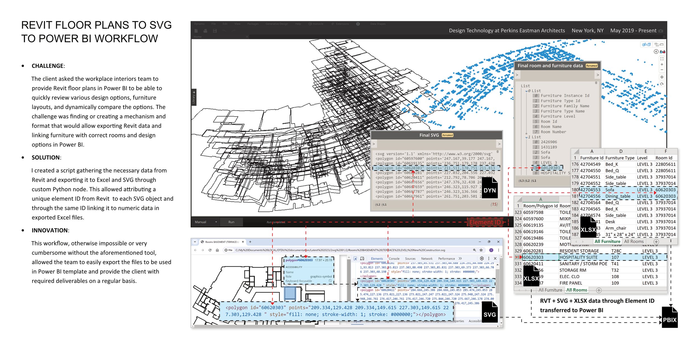
Task: Open the Manual run mode dropdown
Action: tap(206, 222)
